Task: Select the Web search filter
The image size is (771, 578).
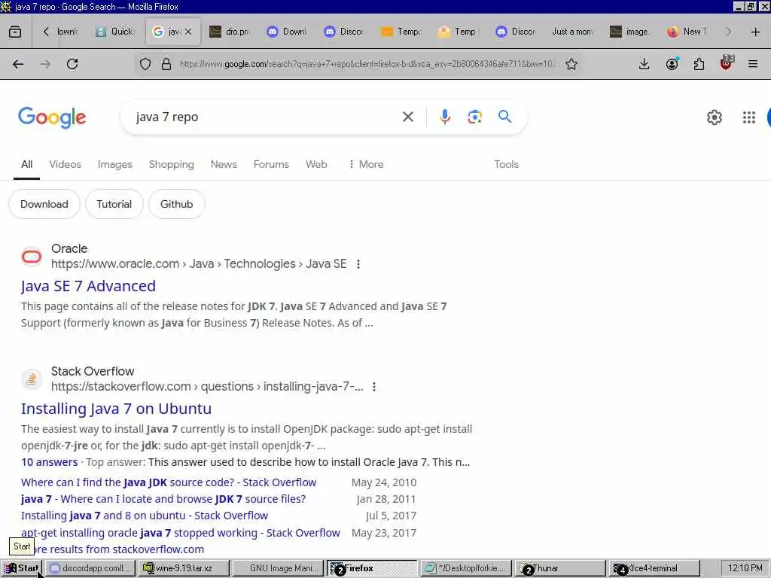Action: click(316, 165)
